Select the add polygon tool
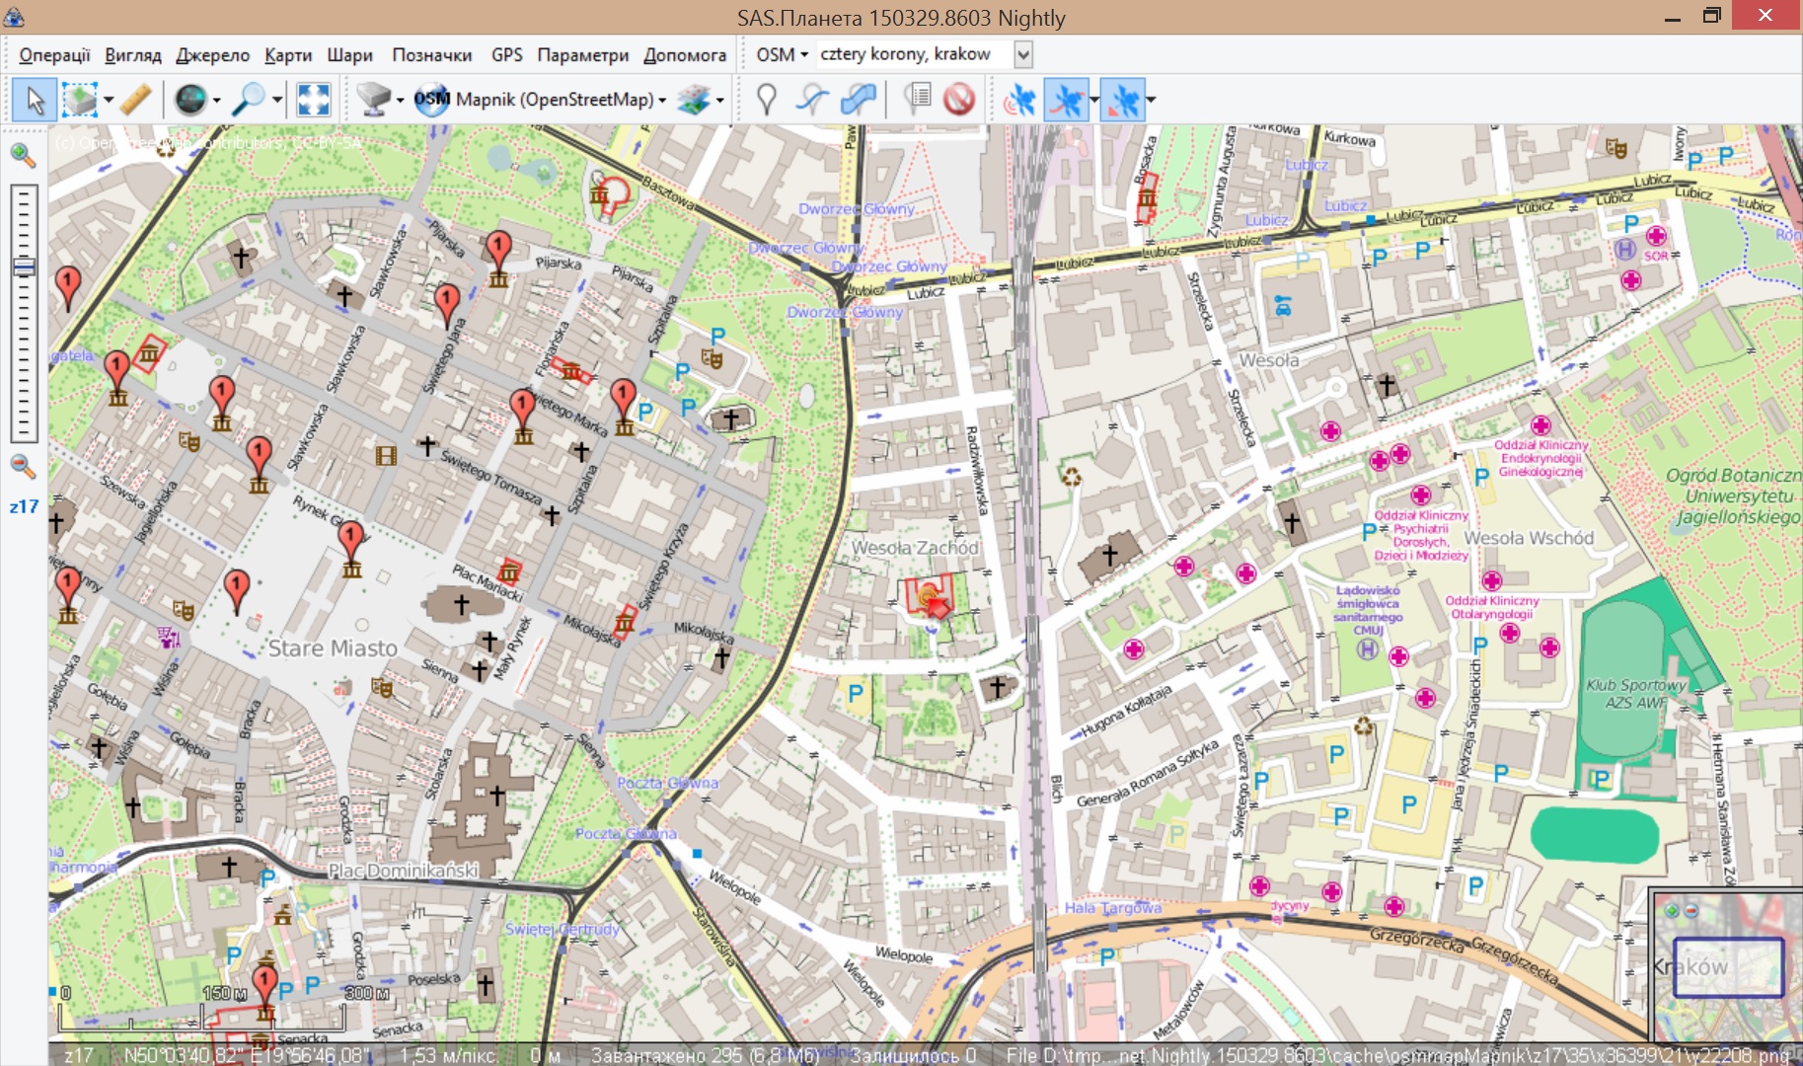Screen dimensions: 1803x1066 pyautogui.click(x=859, y=100)
